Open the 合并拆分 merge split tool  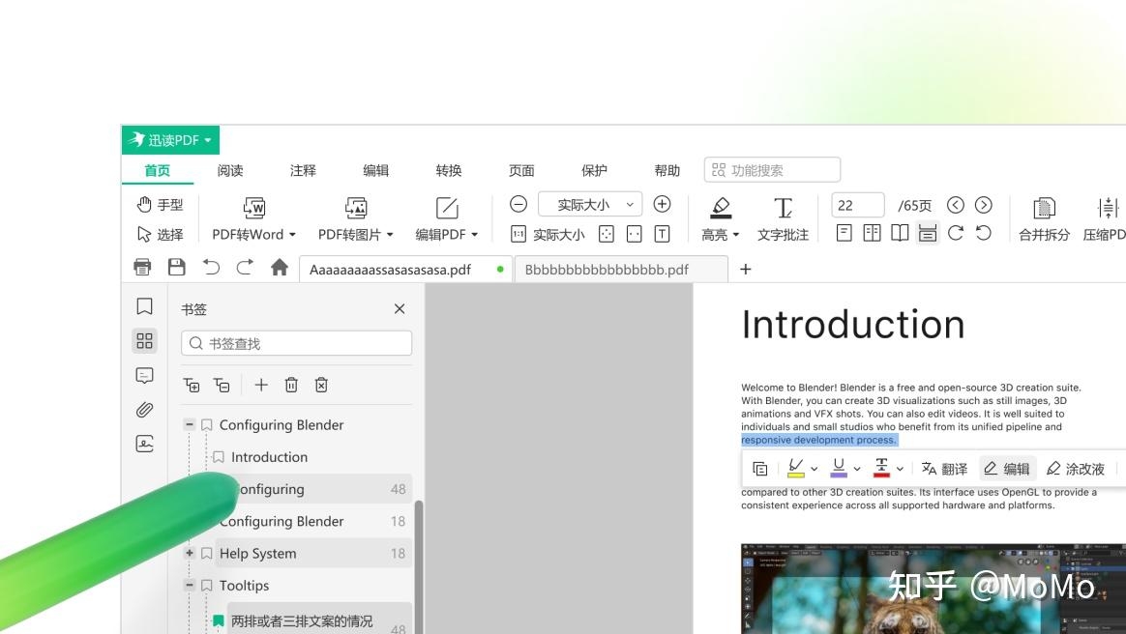pos(1044,218)
